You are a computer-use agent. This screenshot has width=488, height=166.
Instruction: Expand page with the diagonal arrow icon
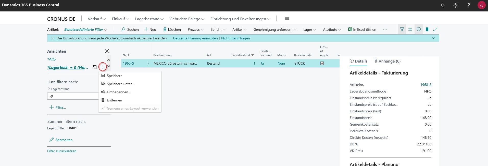click(x=435, y=29)
